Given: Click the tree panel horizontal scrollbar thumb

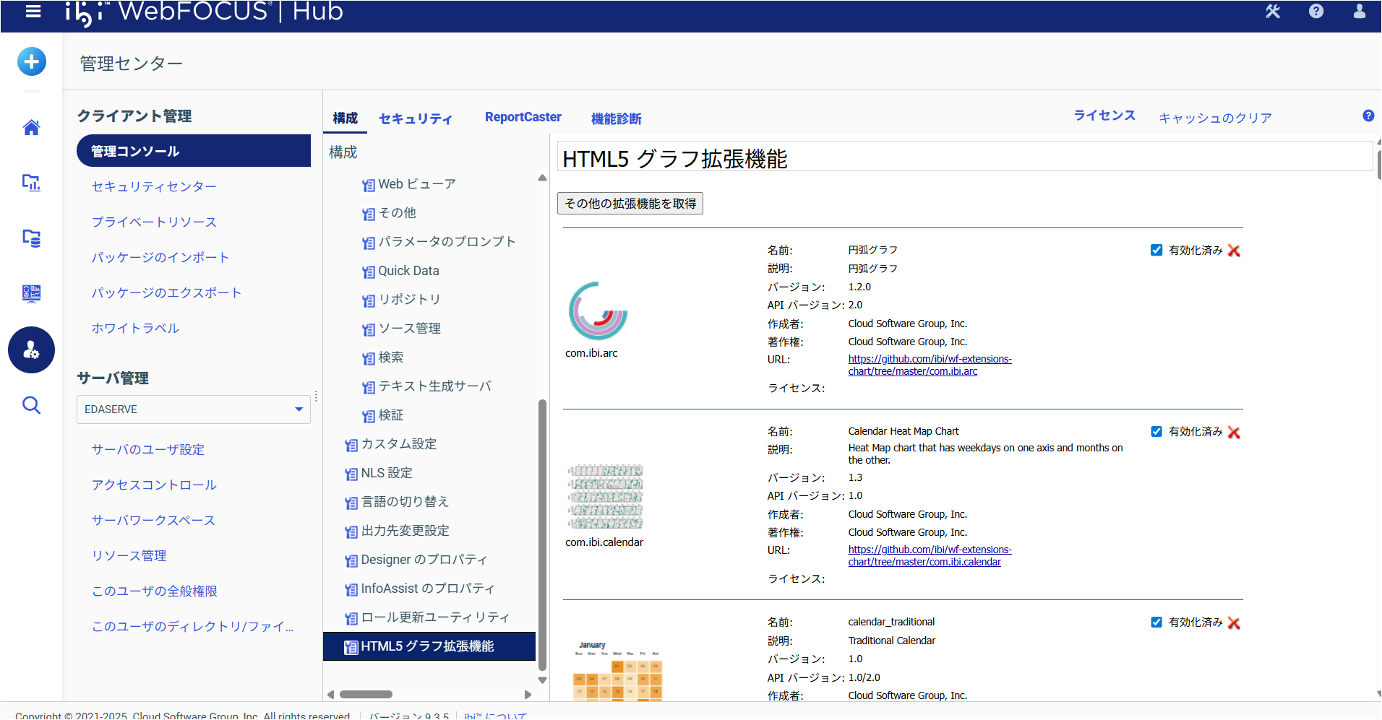Looking at the screenshot, I should pyautogui.click(x=366, y=695).
